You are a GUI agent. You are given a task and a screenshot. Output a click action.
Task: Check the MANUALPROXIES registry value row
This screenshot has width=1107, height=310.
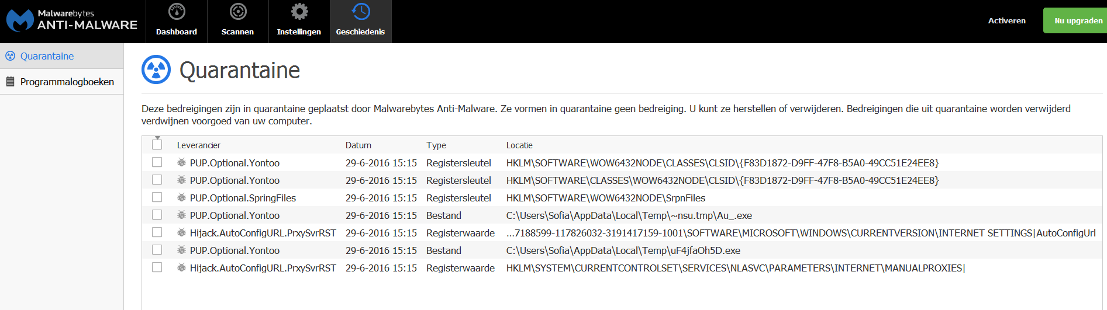[157, 267]
